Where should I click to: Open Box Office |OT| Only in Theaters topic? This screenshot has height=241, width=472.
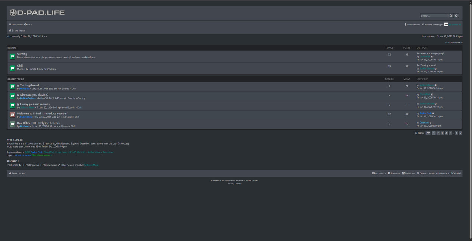[x=38, y=123]
